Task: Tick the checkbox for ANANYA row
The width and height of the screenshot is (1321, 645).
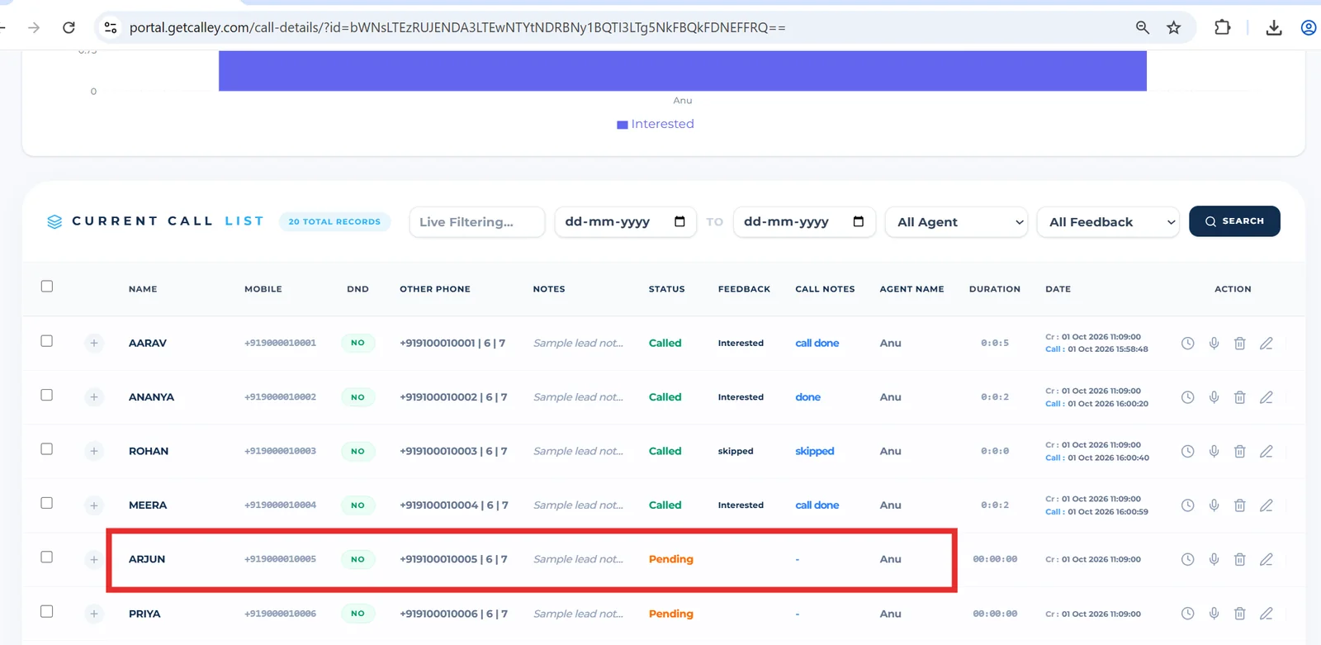Action: pyautogui.click(x=47, y=395)
